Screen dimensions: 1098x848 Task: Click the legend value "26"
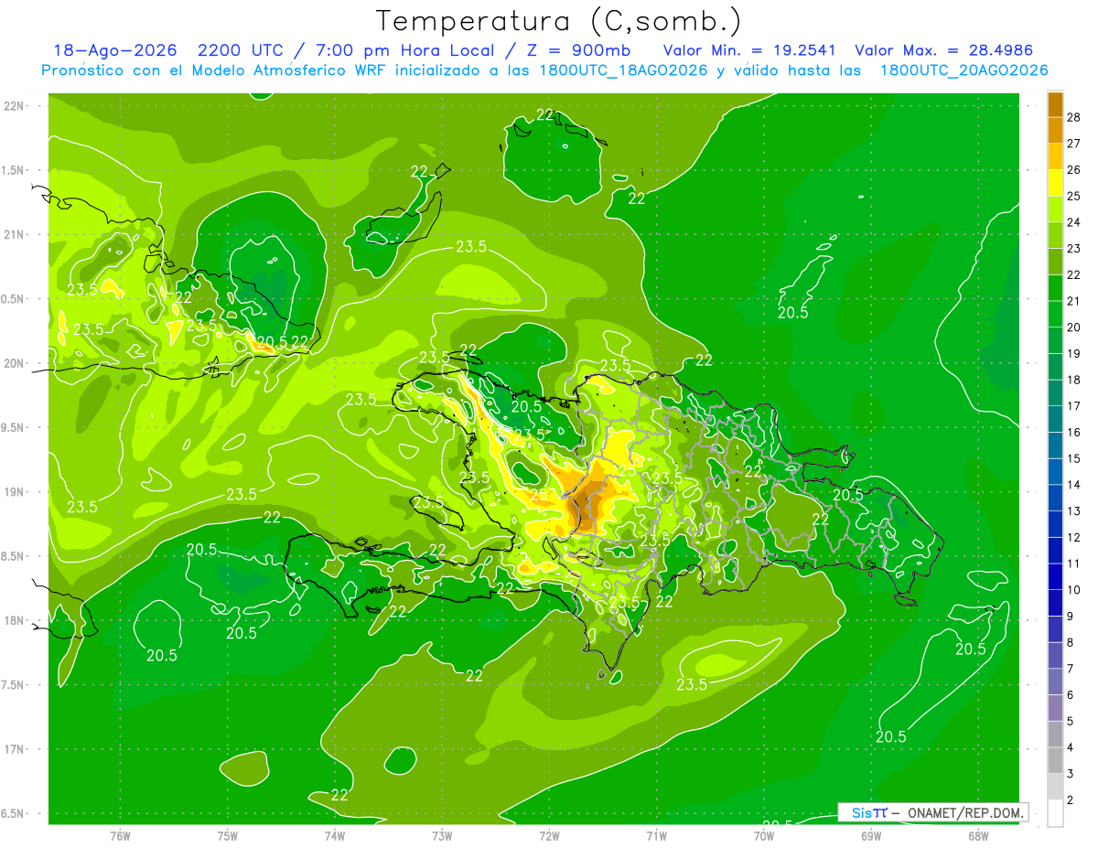tap(1073, 170)
